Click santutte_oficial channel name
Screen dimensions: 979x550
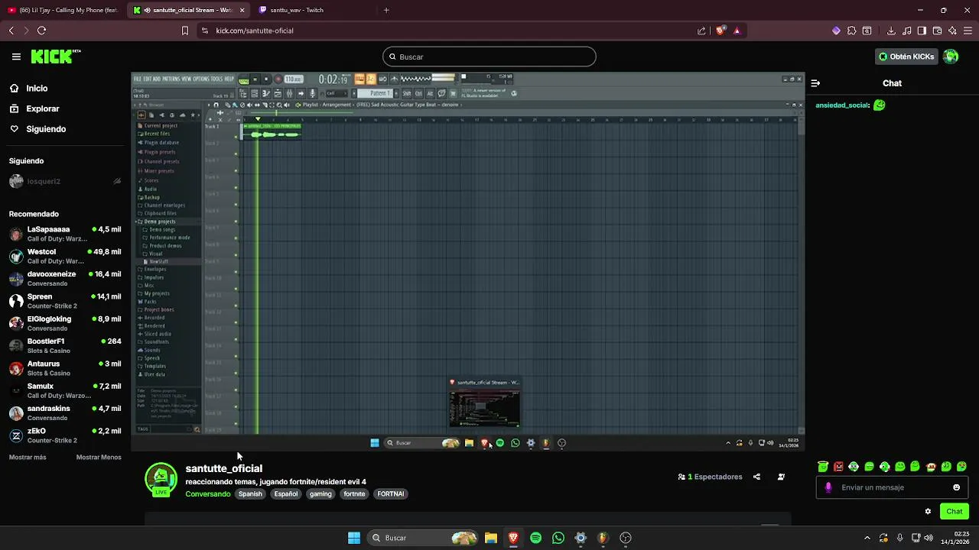coord(223,468)
